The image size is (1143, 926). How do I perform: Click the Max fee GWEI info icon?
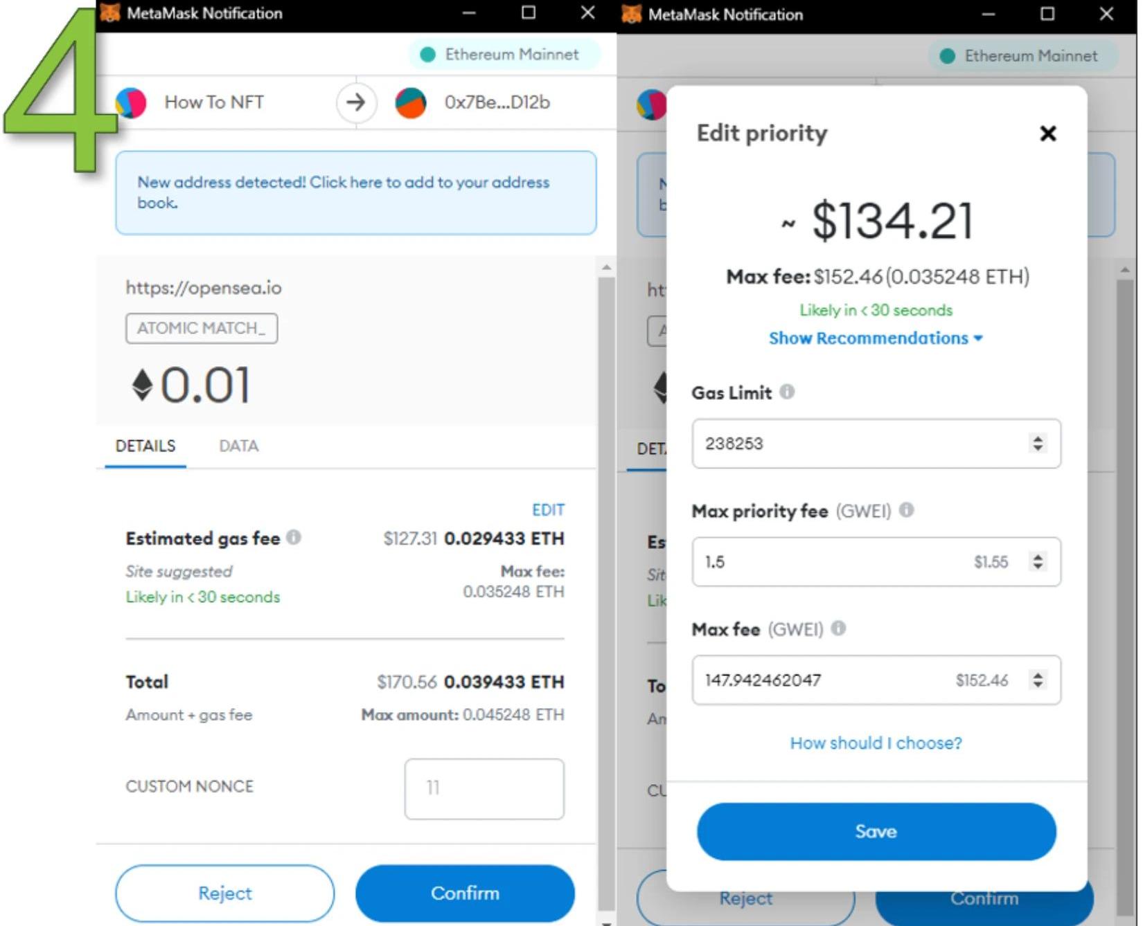(838, 628)
